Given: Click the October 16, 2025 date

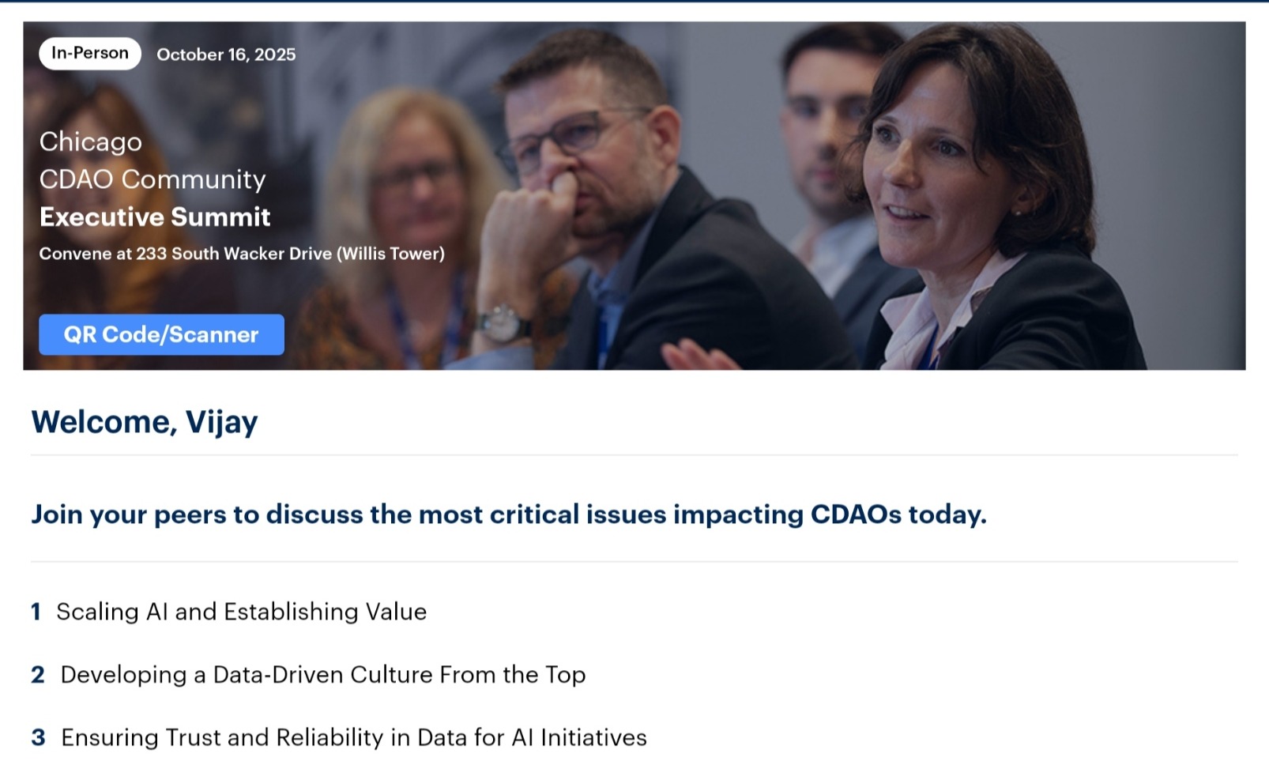Looking at the screenshot, I should pyautogui.click(x=226, y=55).
